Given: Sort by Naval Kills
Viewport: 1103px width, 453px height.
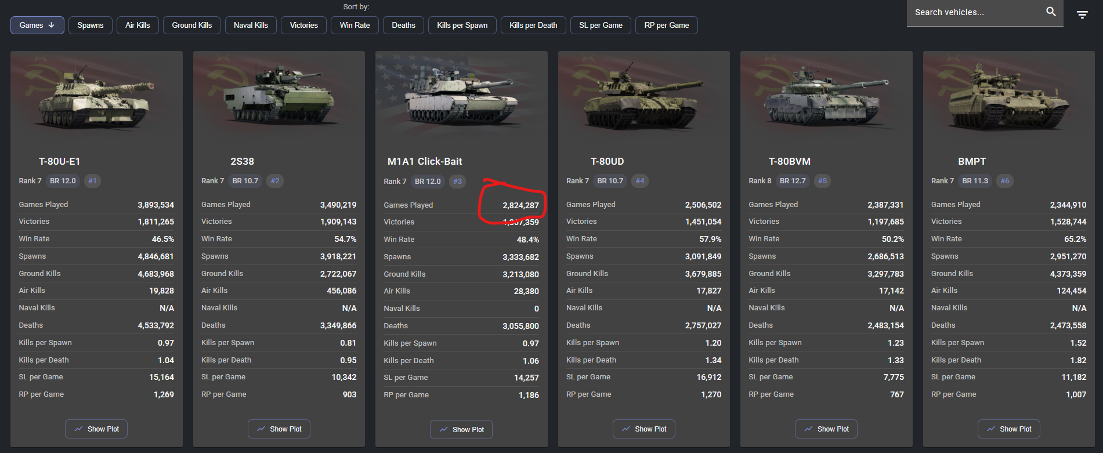Looking at the screenshot, I should click(251, 26).
